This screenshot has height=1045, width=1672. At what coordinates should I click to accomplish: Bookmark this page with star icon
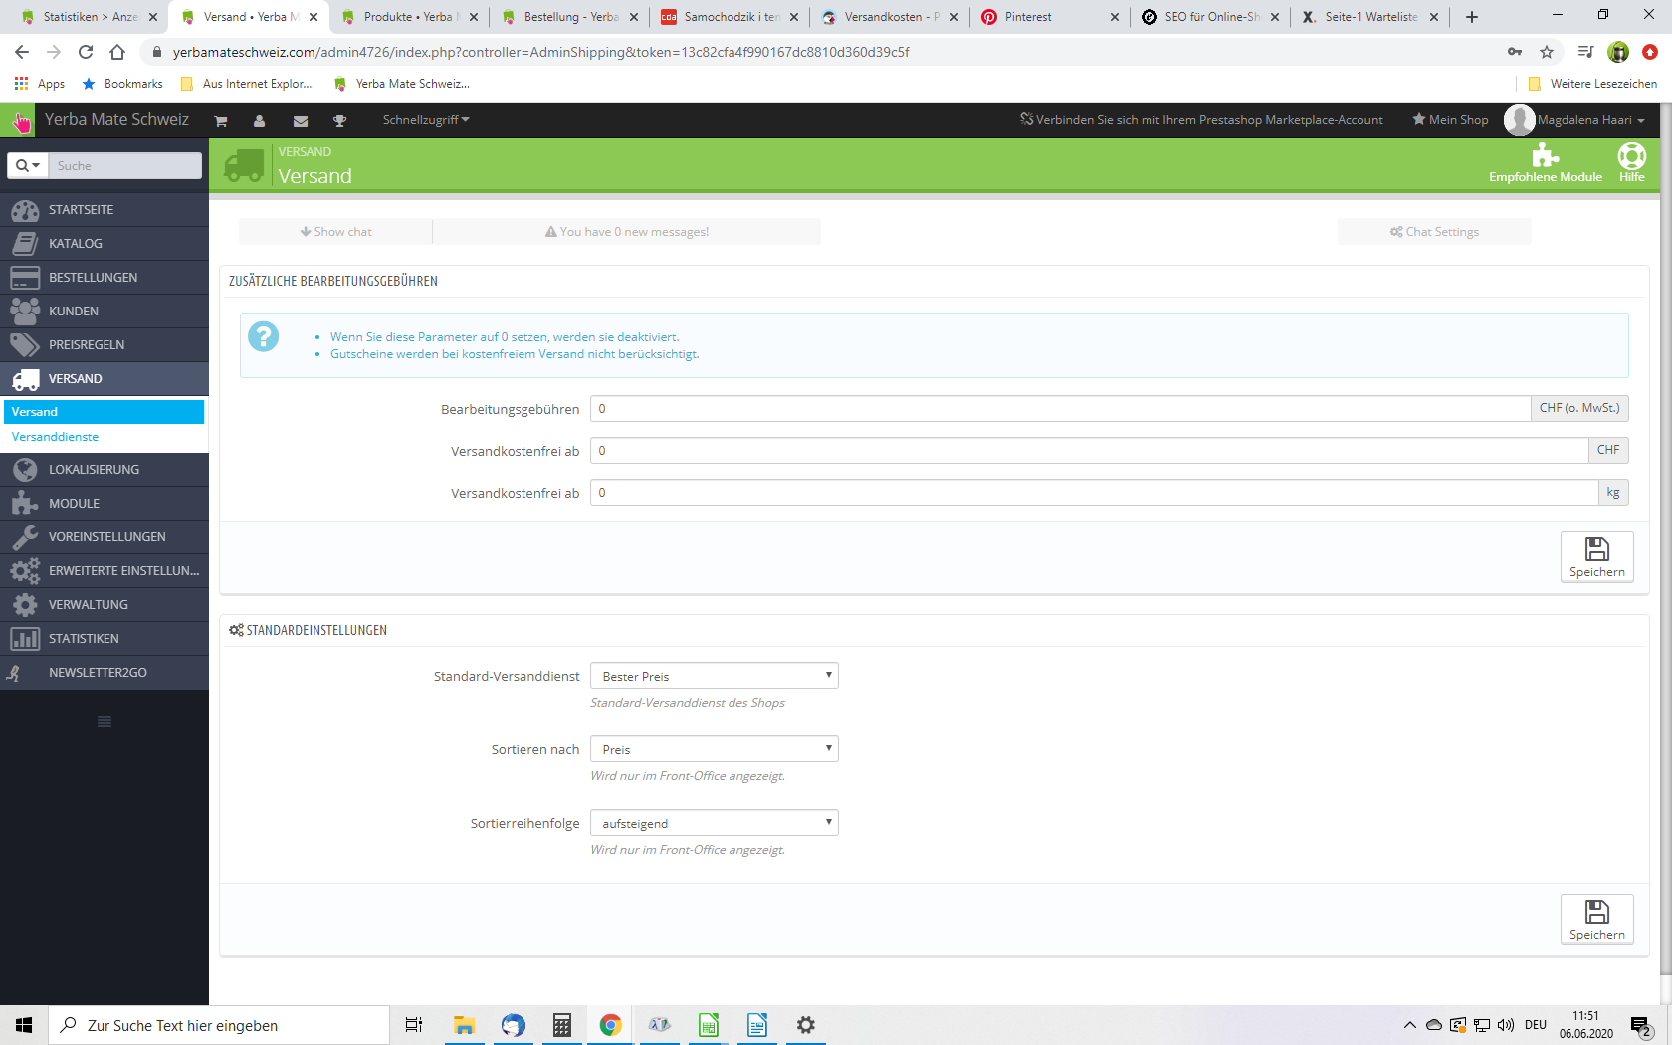[1547, 52]
